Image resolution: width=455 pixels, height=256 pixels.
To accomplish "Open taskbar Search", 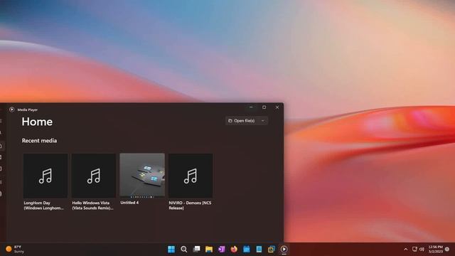I will pyautogui.click(x=183, y=249).
